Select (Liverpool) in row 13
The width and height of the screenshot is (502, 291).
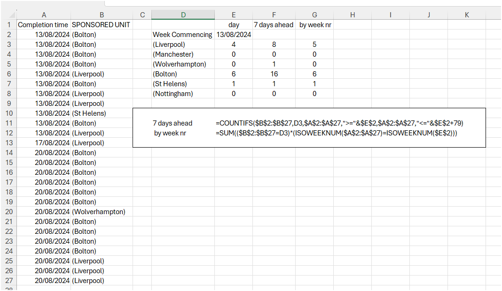(x=102, y=142)
